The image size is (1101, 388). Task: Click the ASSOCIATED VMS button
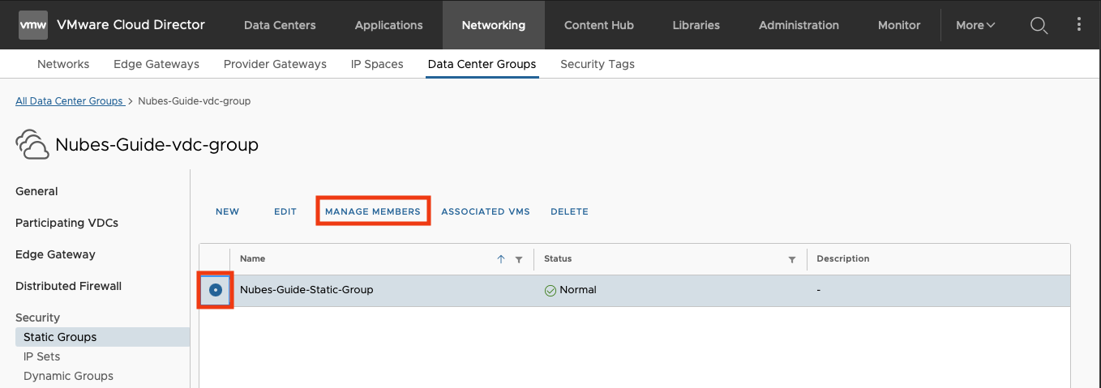pyautogui.click(x=486, y=211)
